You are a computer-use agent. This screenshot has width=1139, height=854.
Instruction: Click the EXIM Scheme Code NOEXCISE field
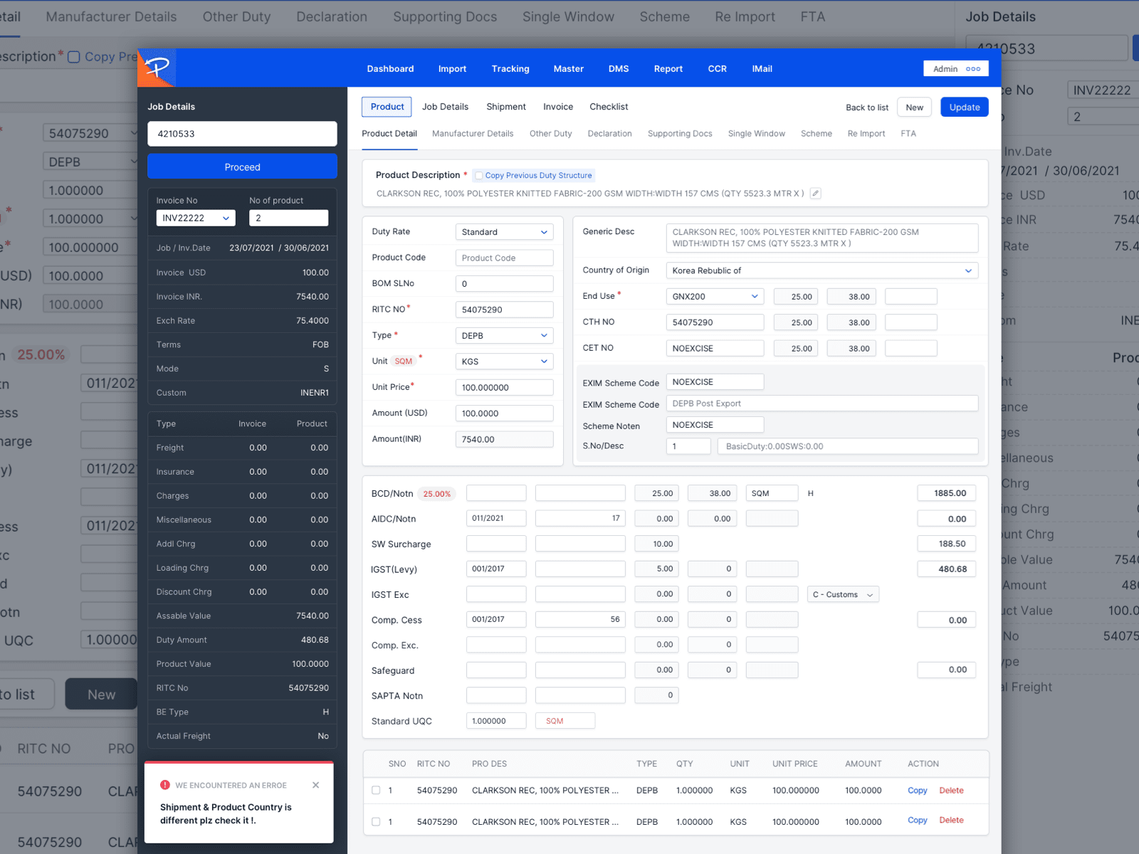point(715,382)
